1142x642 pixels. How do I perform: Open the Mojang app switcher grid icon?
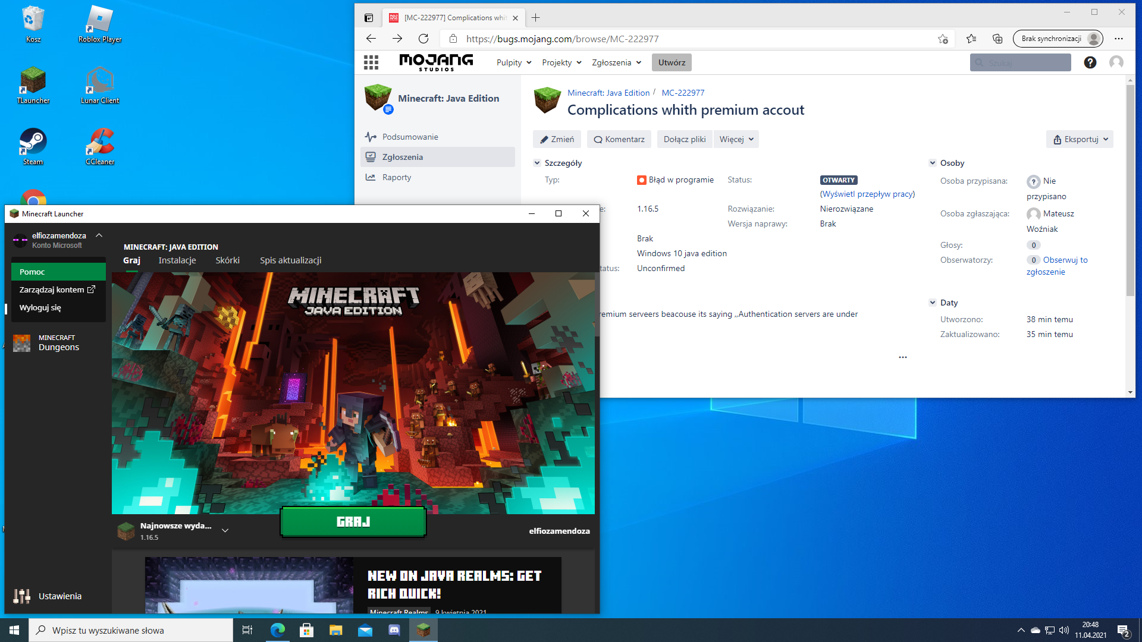[x=371, y=62]
